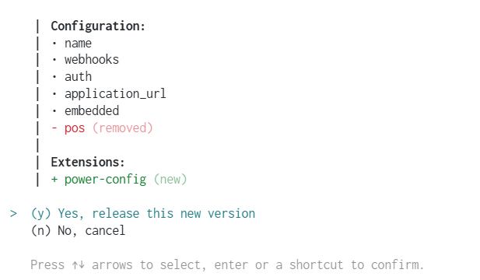The image size is (480, 280).
Task: Click the green plus sign before power-config
Action: [x=54, y=180]
